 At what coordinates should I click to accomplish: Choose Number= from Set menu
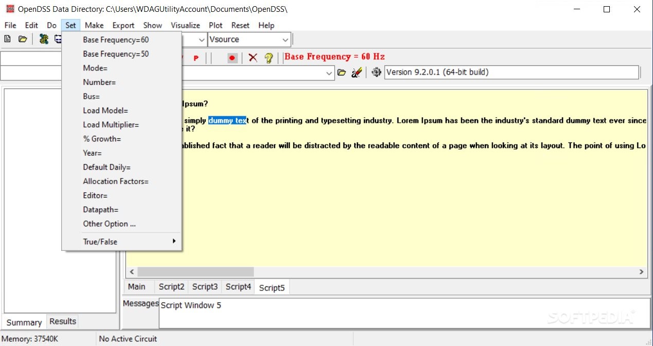121,82
